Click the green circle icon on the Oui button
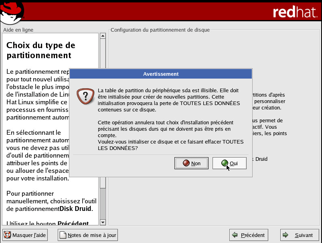 [x=225, y=163]
